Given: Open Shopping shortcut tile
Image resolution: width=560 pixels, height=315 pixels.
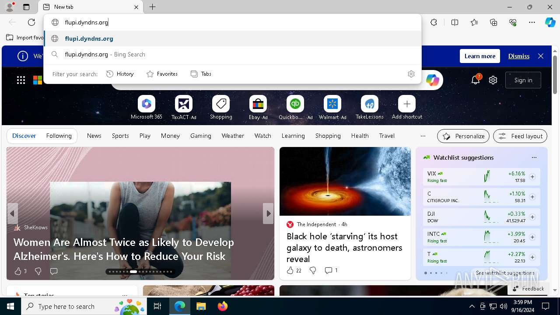Looking at the screenshot, I should (x=221, y=108).
